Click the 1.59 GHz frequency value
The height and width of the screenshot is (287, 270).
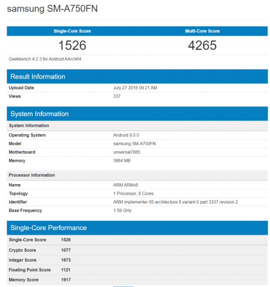pyautogui.click(x=122, y=211)
